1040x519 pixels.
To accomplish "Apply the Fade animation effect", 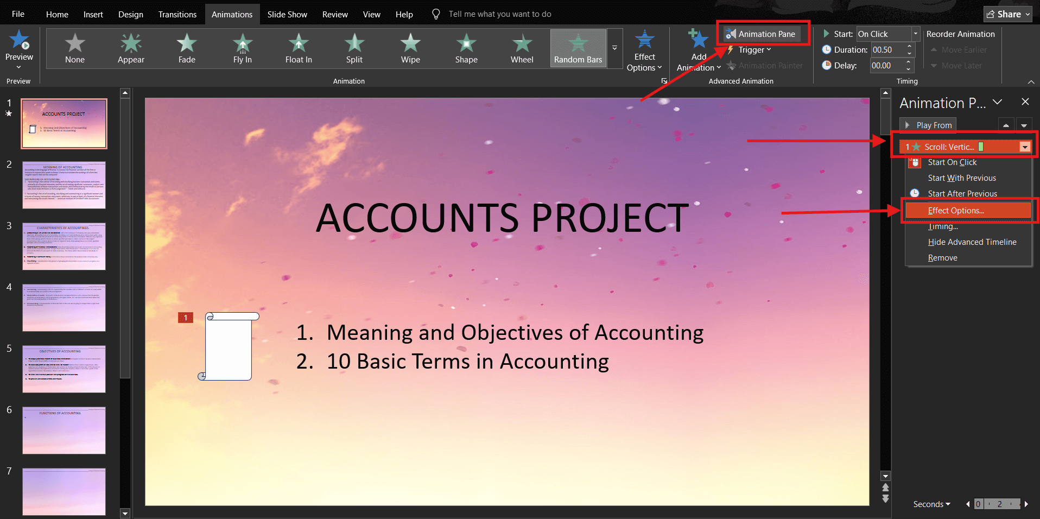I will pyautogui.click(x=187, y=48).
